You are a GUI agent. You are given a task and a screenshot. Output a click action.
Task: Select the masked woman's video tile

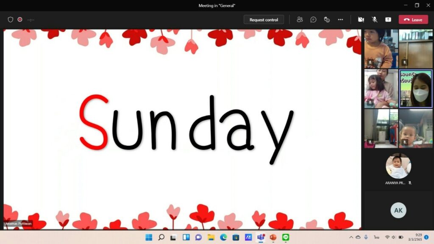[x=415, y=89]
